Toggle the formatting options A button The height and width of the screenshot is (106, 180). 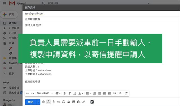pyautogui.click(x=48, y=102)
